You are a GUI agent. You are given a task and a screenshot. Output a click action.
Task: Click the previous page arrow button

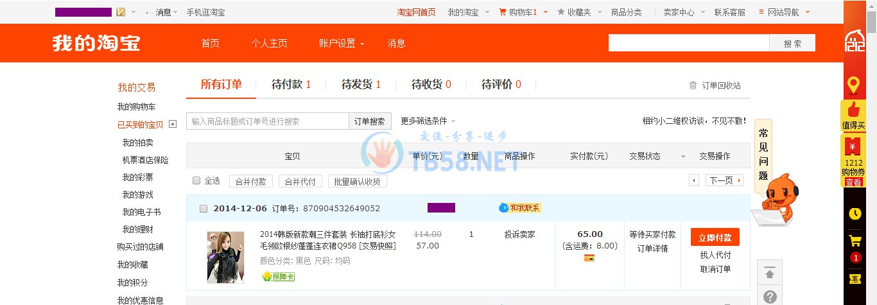(x=694, y=180)
